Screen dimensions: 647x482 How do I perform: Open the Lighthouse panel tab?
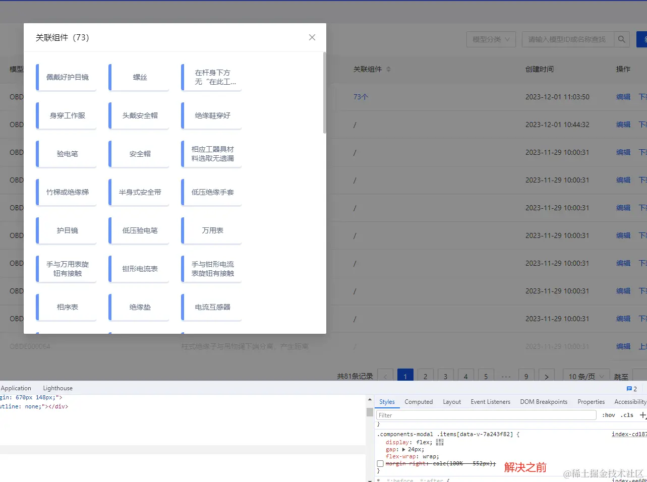pyautogui.click(x=57, y=388)
